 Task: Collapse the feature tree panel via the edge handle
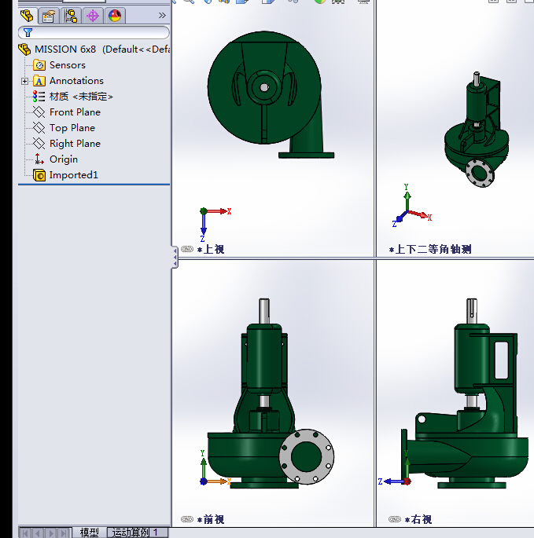(175, 257)
